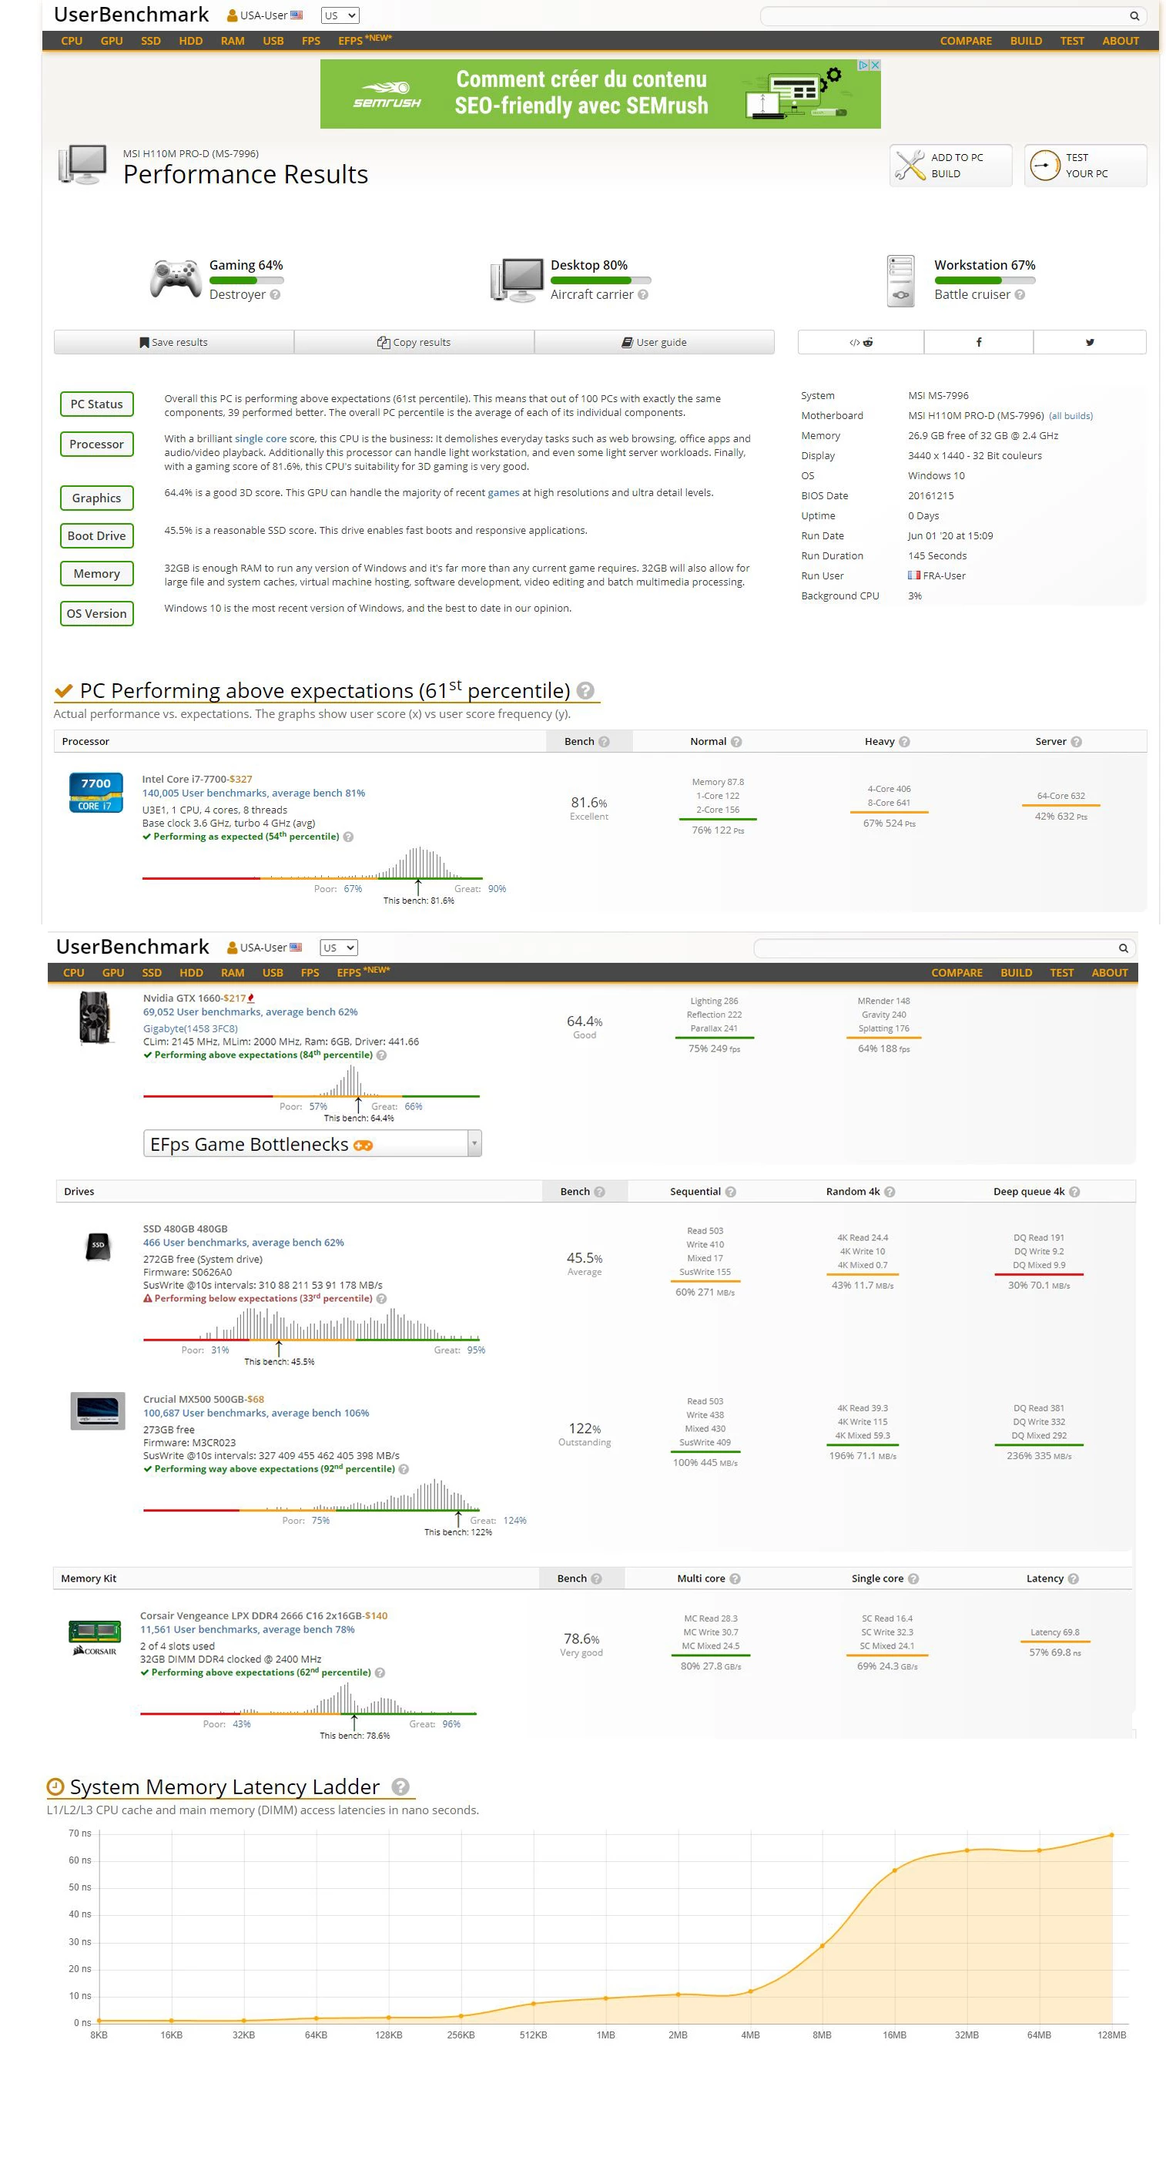Open the HDD menu above the SEMrush ad

click(x=191, y=41)
